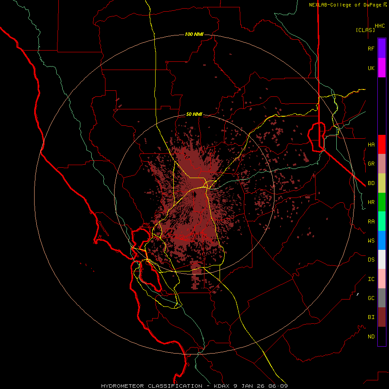
Task: Click the RF legend label
Action: click(x=371, y=48)
